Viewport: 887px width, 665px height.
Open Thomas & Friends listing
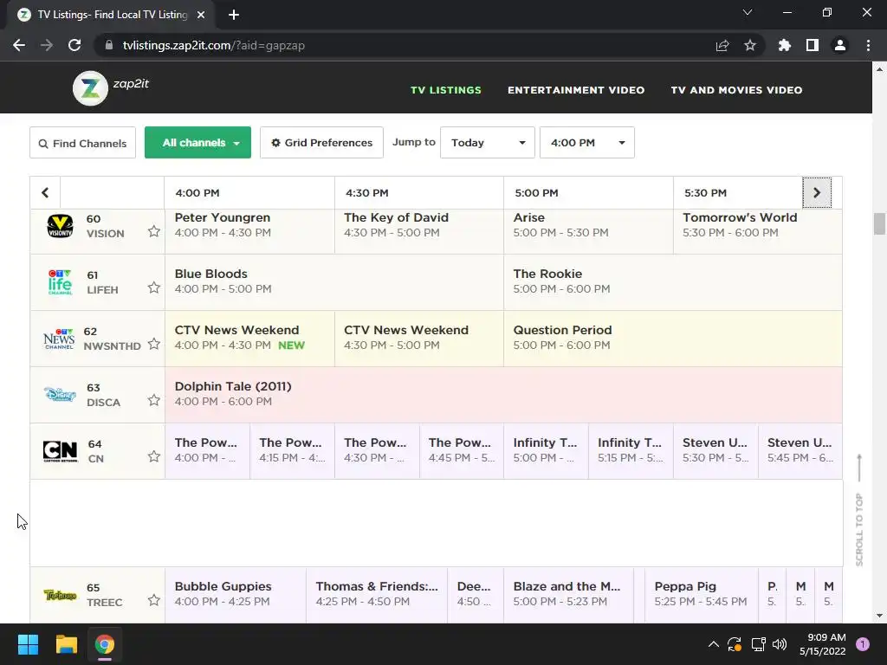pyautogui.click(x=377, y=594)
